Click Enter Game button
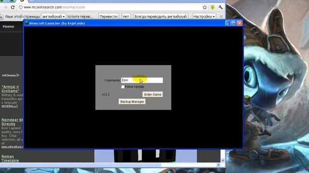Viewport: 309px width, 173px height. pos(153,94)
